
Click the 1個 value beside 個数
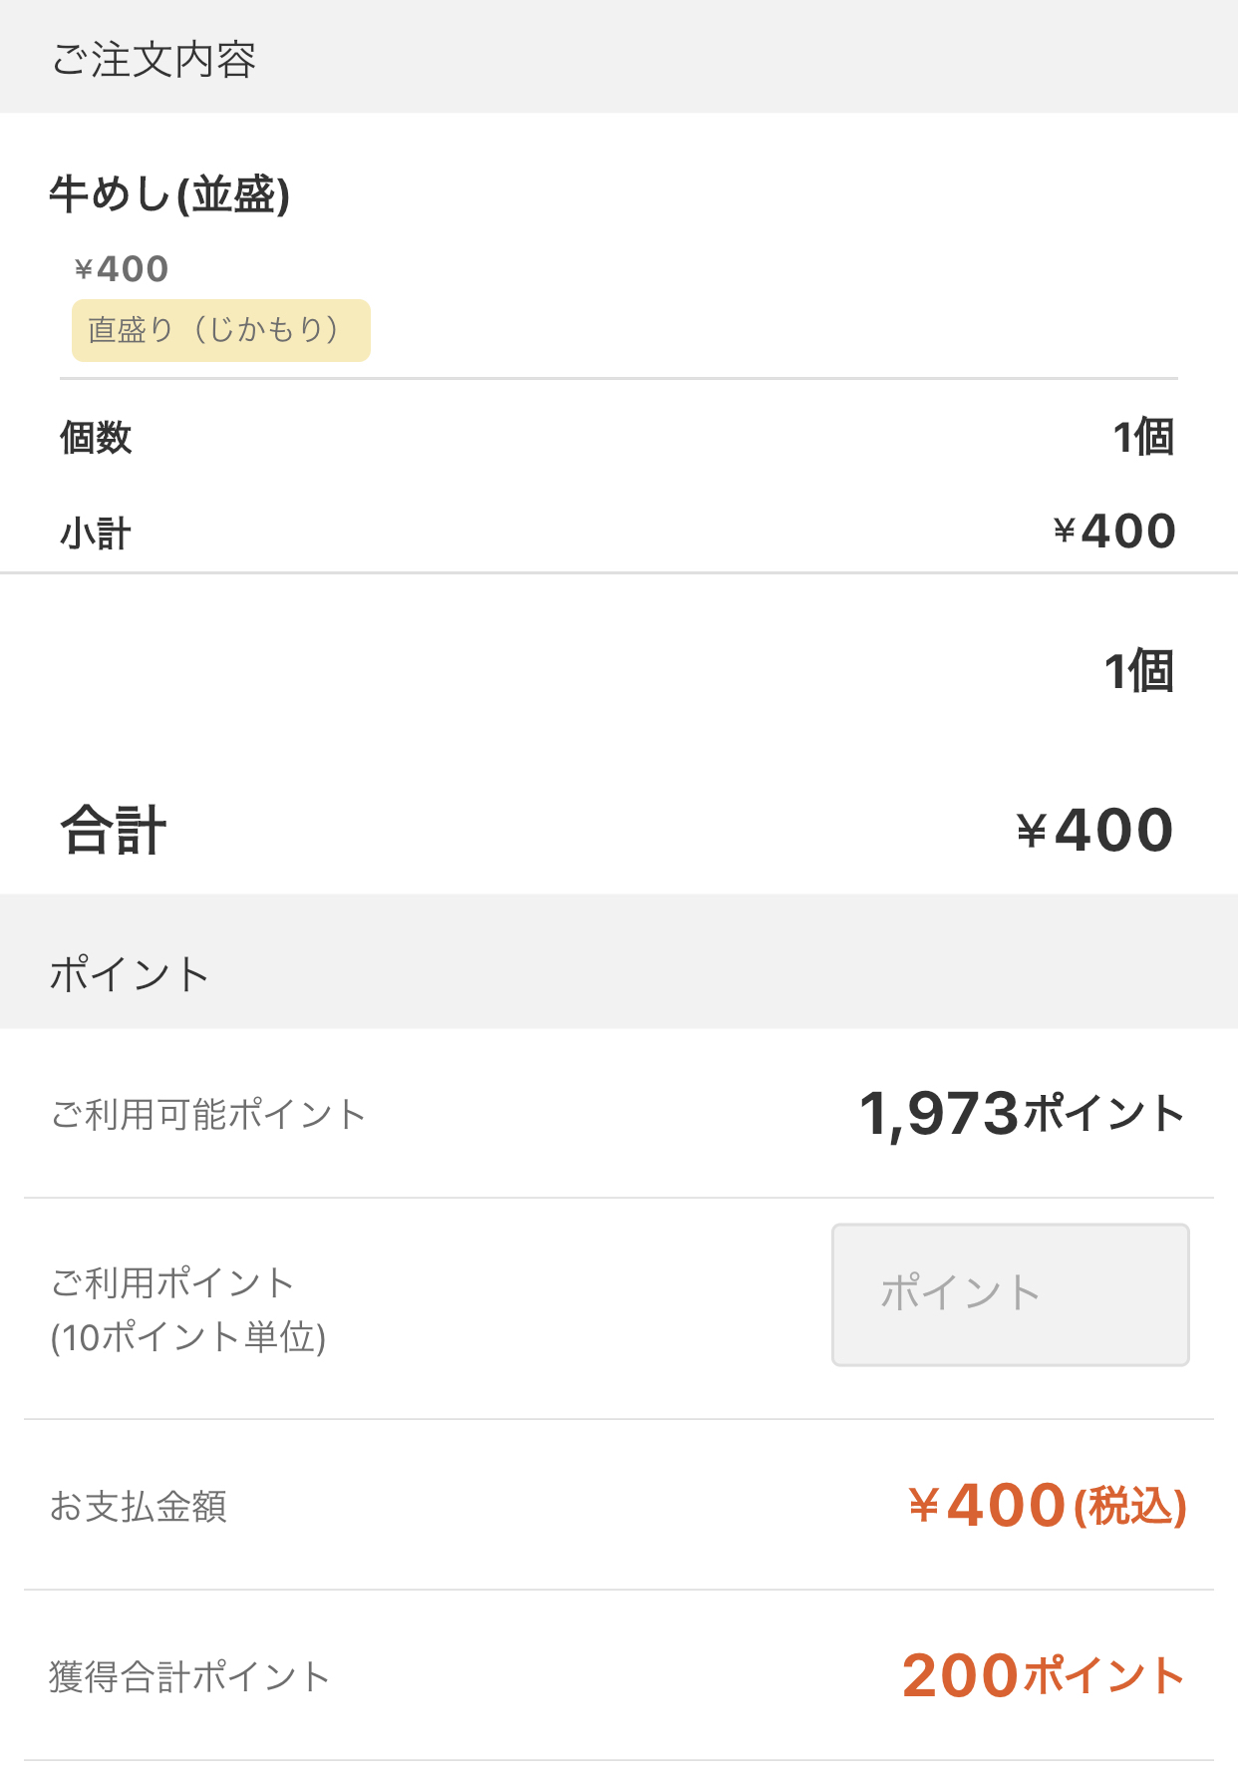coord(1142,438)
